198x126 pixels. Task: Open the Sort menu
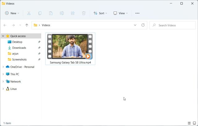coord(100,13)
